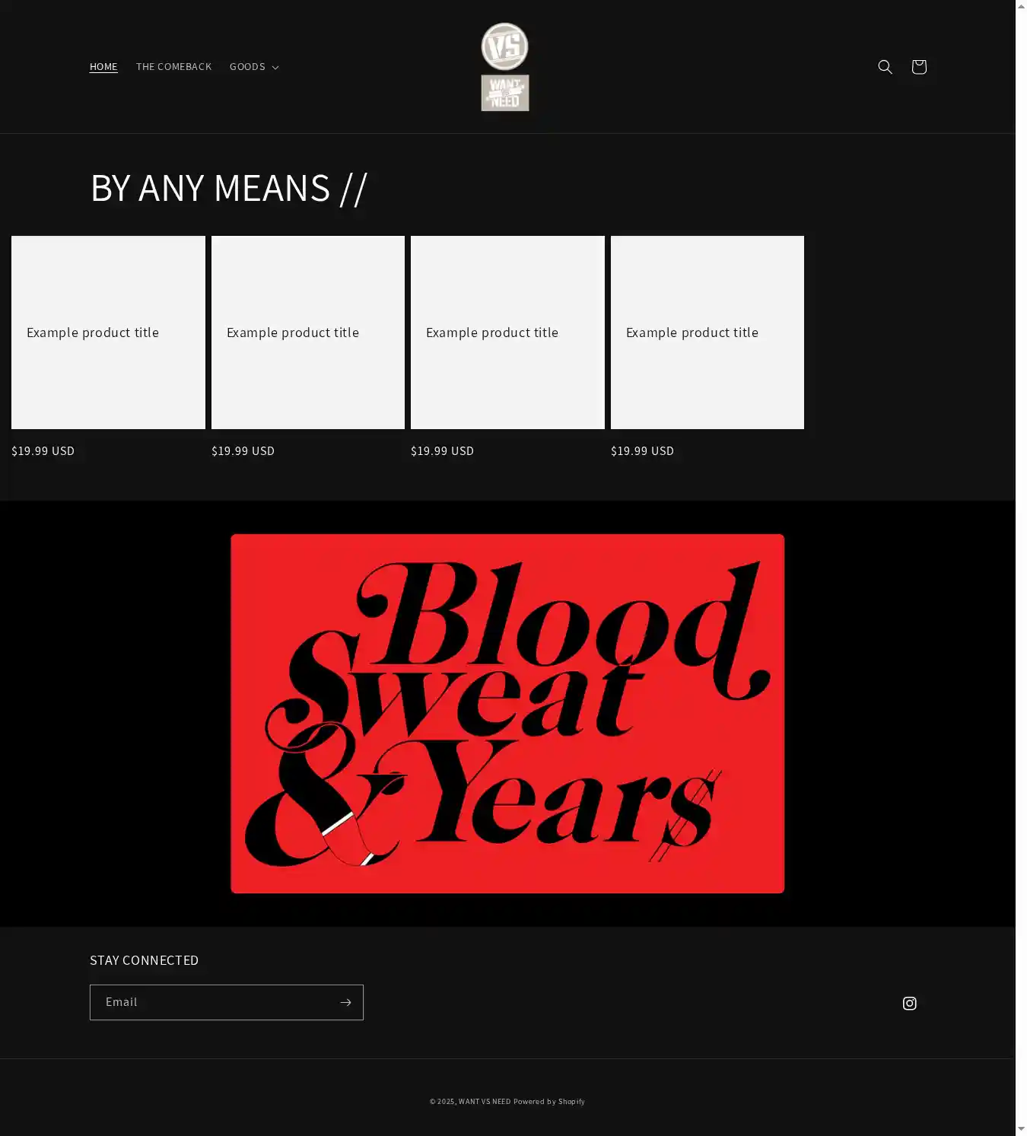Click the BY ANY MEANS // heading

coord(229,187)
